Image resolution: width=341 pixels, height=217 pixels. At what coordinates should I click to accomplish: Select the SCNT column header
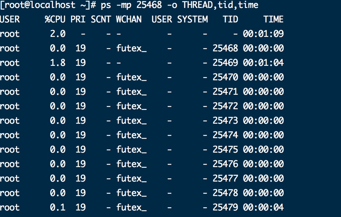pos(101,19)
